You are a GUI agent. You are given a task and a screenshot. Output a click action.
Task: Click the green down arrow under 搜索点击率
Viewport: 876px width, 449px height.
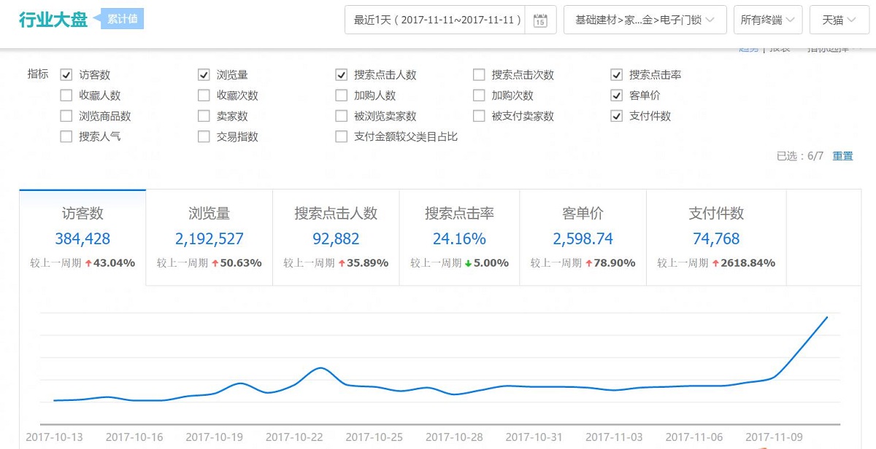[467, 263]
